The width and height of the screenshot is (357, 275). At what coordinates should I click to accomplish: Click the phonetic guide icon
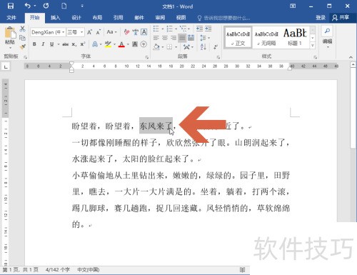tap(135, 32)
